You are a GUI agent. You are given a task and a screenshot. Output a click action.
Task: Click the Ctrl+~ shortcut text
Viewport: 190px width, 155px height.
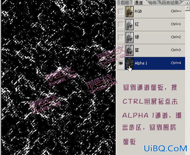click(176, 11)
